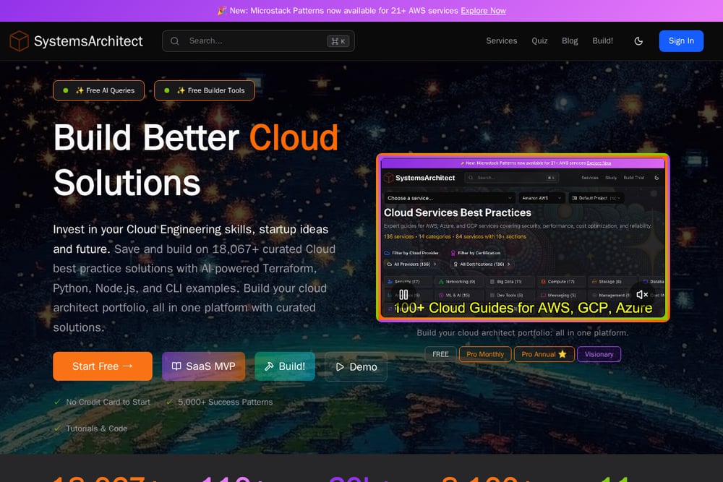Follow the Explore Now banner link
723x482 pixels.
(483, 11)
